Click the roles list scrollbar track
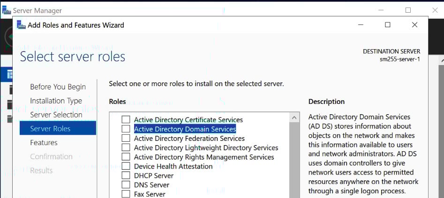The image size is (444, 198). click(294, 160)
